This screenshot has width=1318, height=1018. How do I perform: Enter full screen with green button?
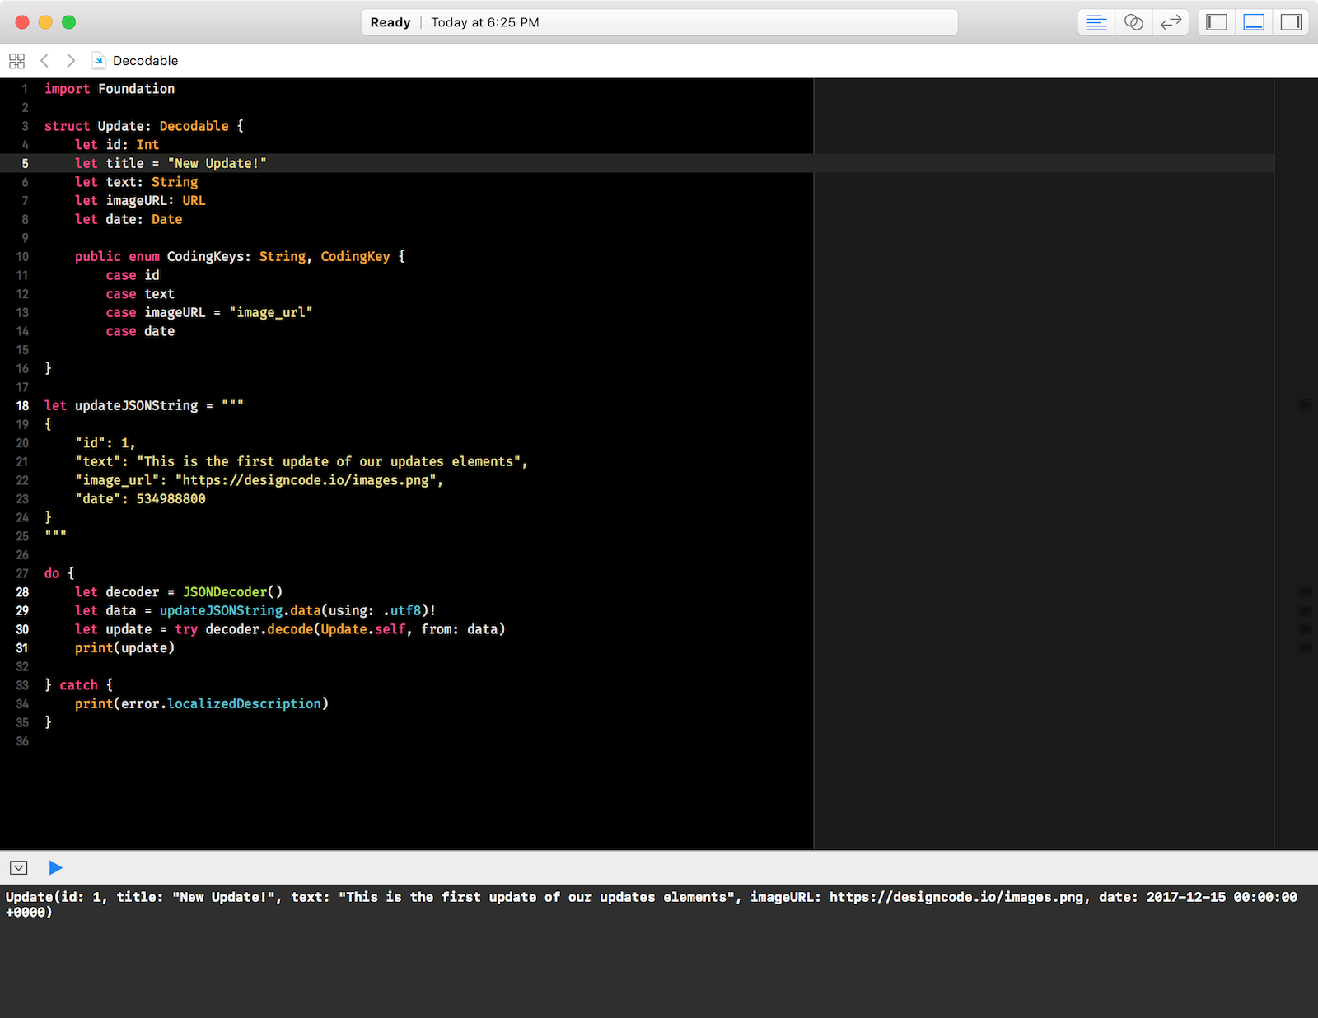(x=68, y=22)
